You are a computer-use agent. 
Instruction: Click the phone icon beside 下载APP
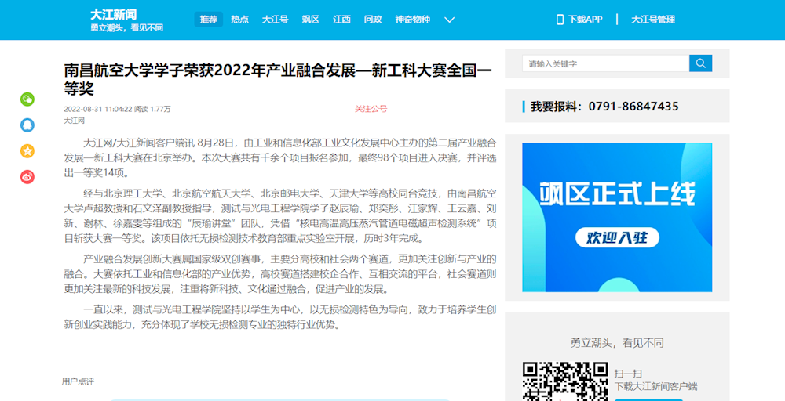tap(560, 20)
